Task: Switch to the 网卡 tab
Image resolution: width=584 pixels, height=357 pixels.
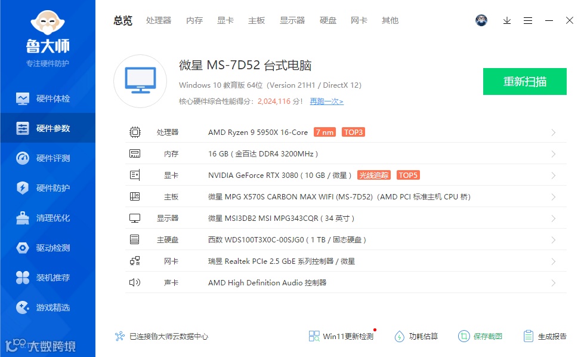Action: (359, 20)
